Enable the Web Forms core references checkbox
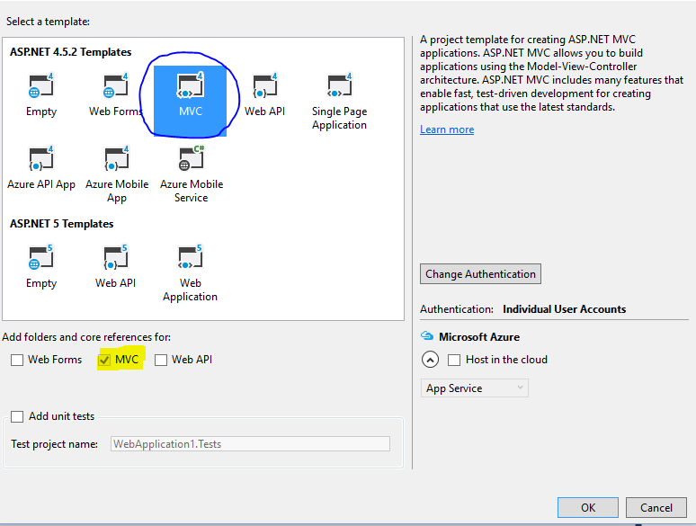 (x=17, y=360)
